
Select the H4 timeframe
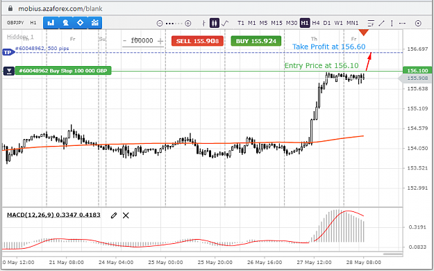point(316,23)
